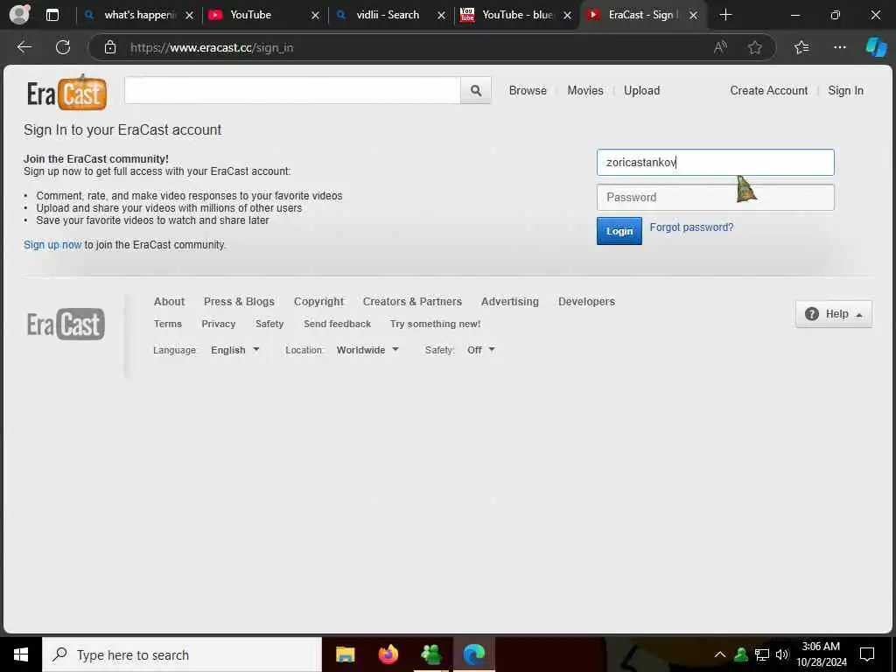
Task: Open site info lock icon
Action: tap(110, 47)
